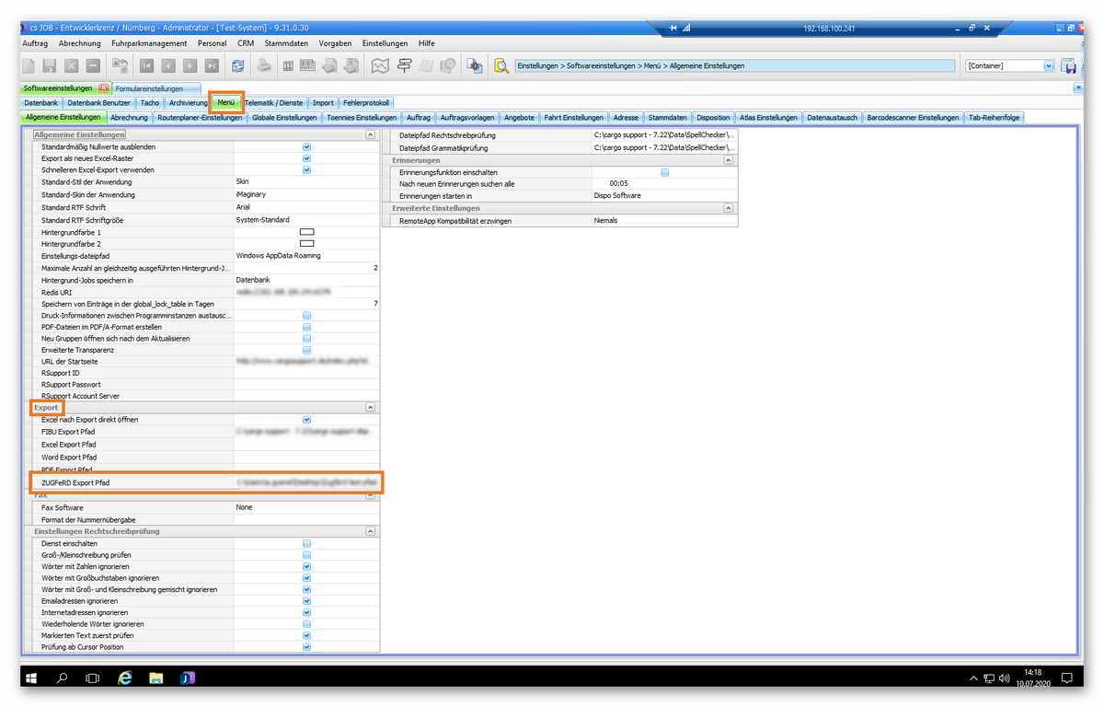Click the Hintergrundfarbe 1 color swatch
This screenshot has height=707, width=1104.
click(306, 232)
